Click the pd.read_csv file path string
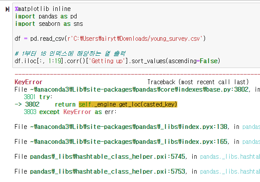 [x=135, y=39]
